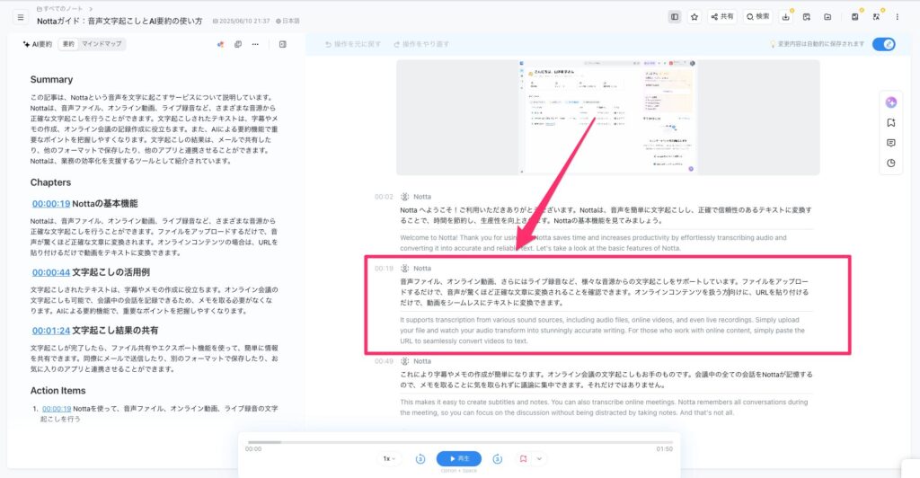Image resolution: width=920 pixels, height=478 pixels.
Task: Click the 検索 search button
Action: pos(757,17)
